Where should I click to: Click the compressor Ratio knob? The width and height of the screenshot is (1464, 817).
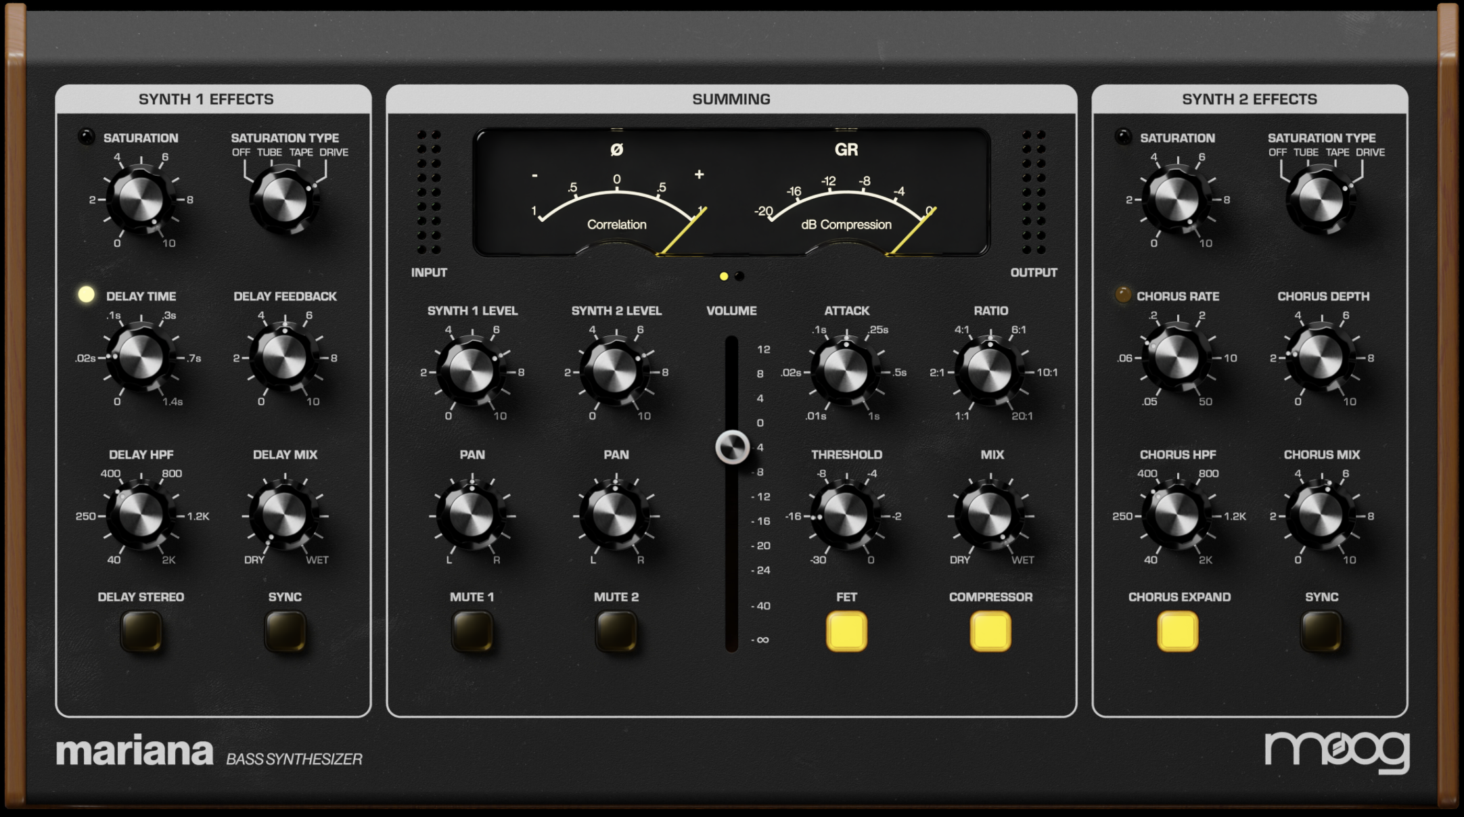click(x=990, y=371)
